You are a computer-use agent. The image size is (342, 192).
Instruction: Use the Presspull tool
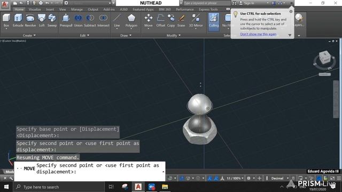pyautogui.click(x=66, y=21)
